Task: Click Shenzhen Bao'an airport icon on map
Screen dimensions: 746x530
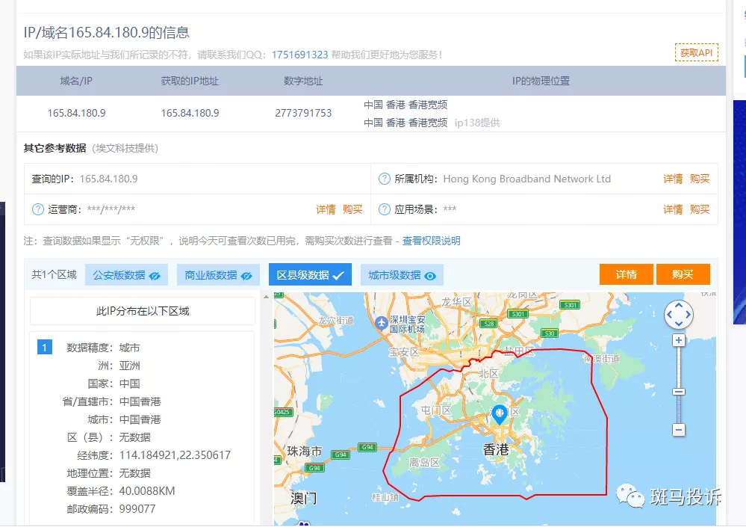Action: tap(382, 323)
